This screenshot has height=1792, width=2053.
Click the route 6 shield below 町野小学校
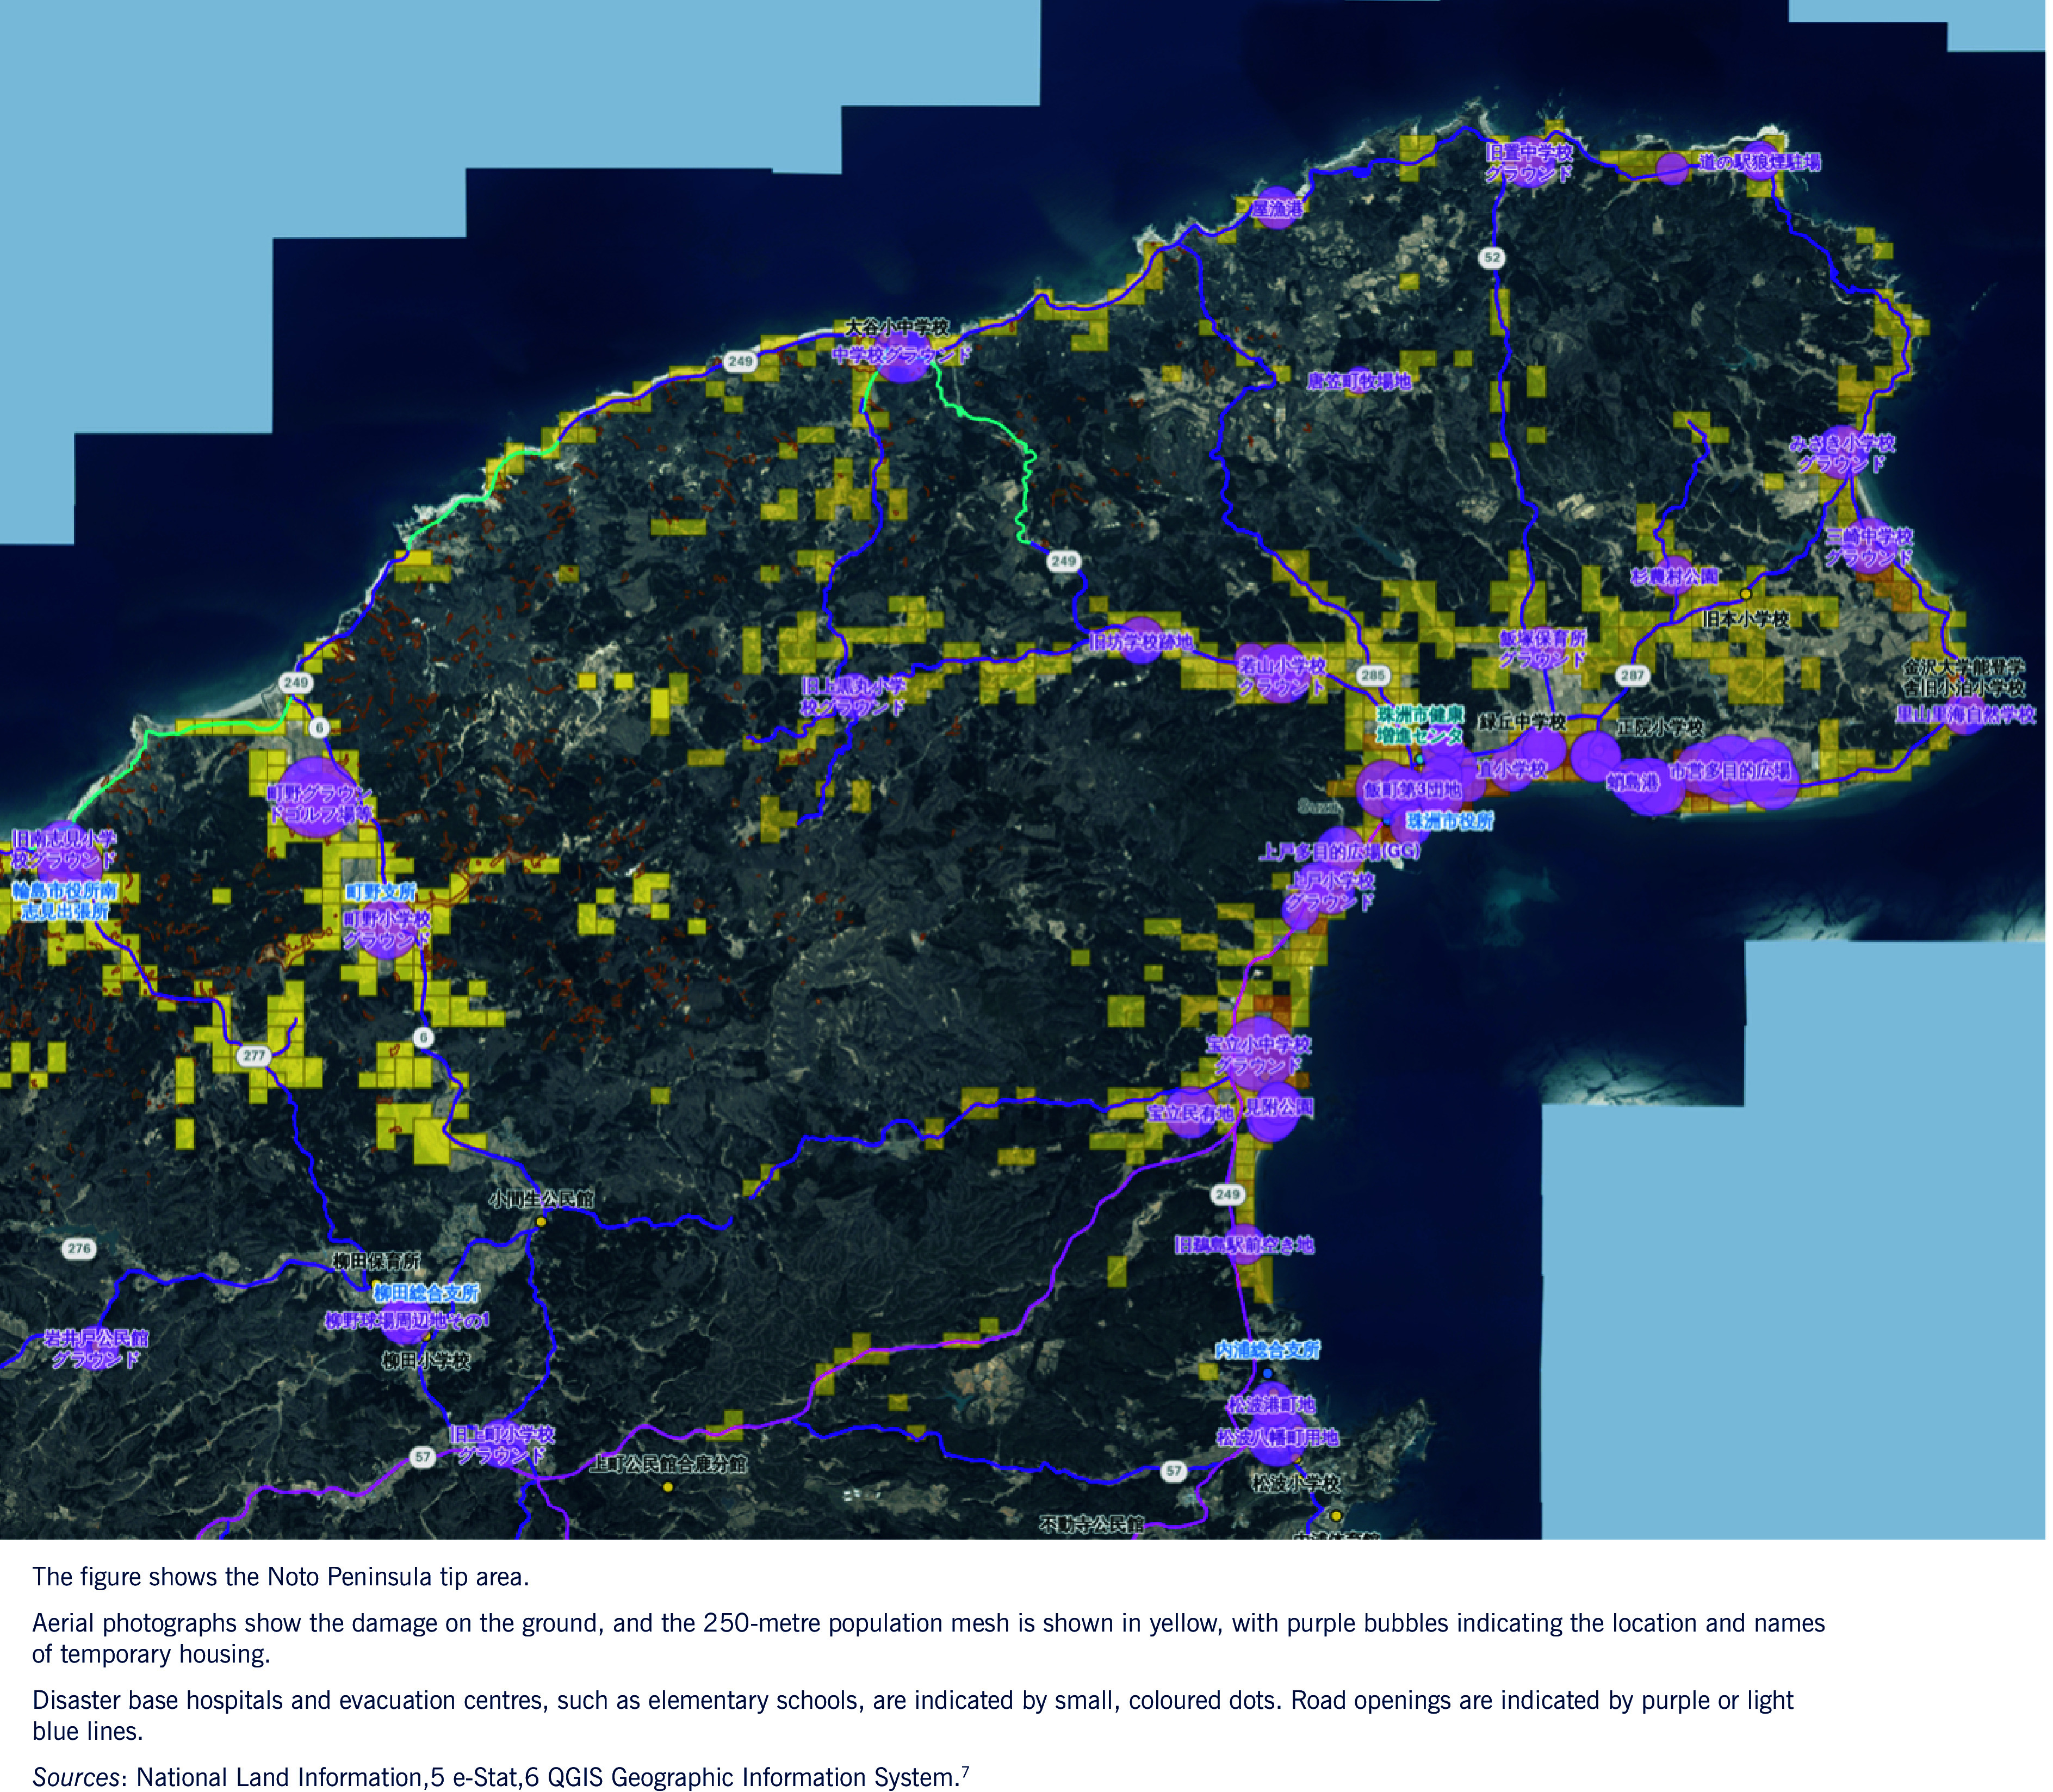[423, 1039]
